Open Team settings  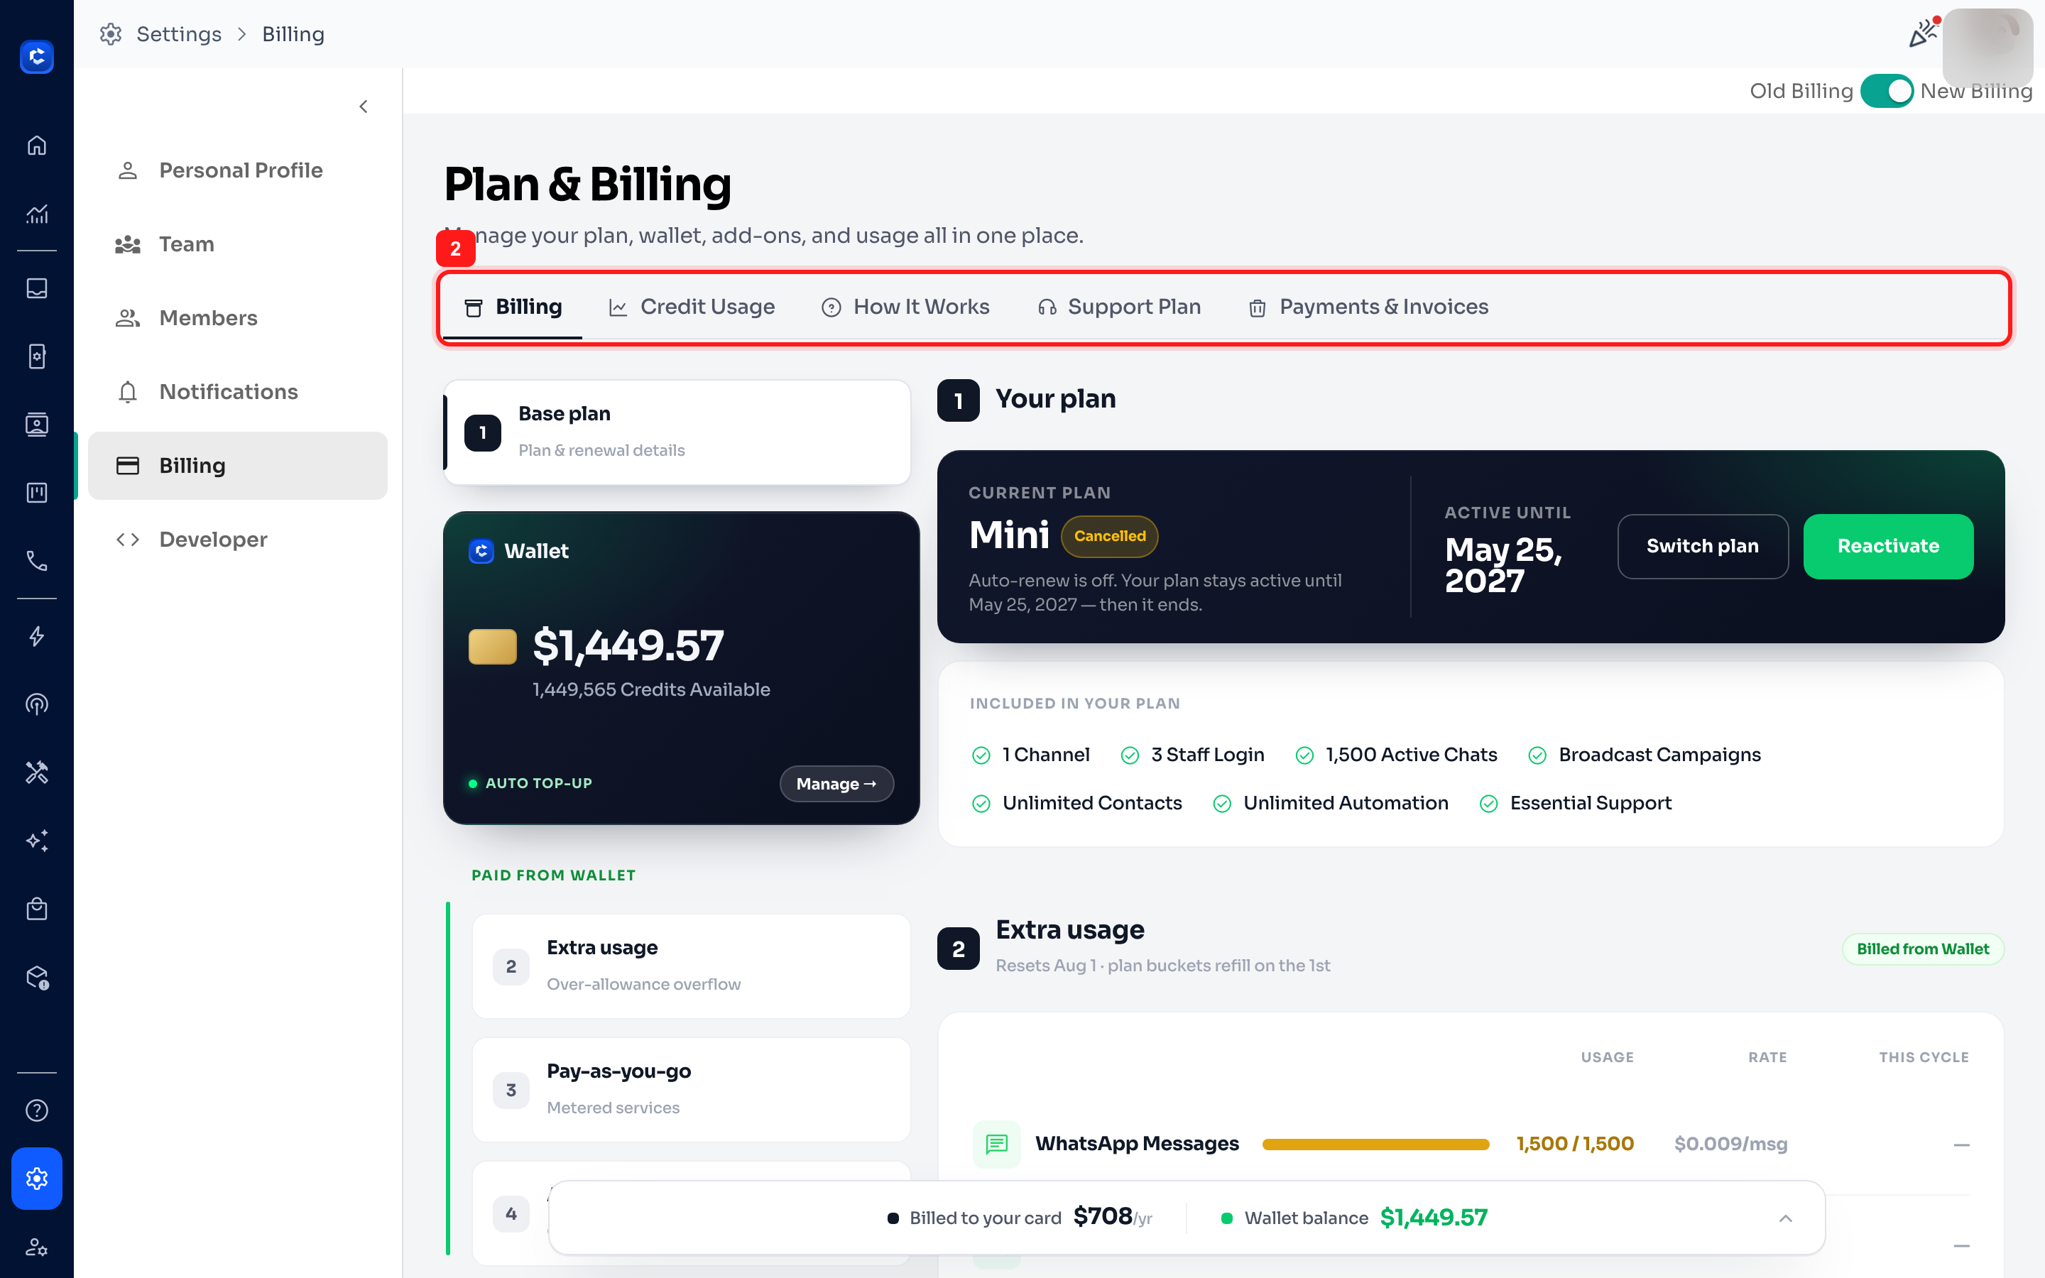pyautogui.click(x=237, y=244)
